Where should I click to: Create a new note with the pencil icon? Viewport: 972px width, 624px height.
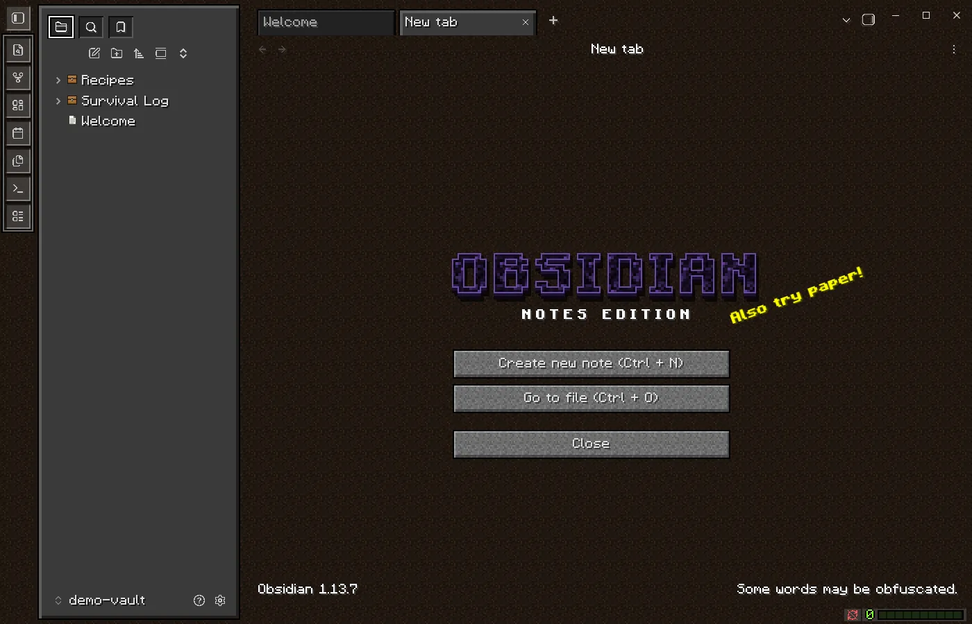pyautogui.click(x=94, y=53)
